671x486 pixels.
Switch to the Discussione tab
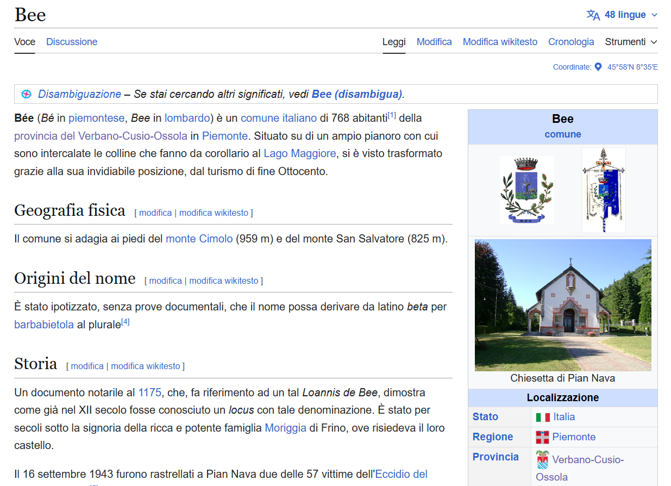point(72,42)
